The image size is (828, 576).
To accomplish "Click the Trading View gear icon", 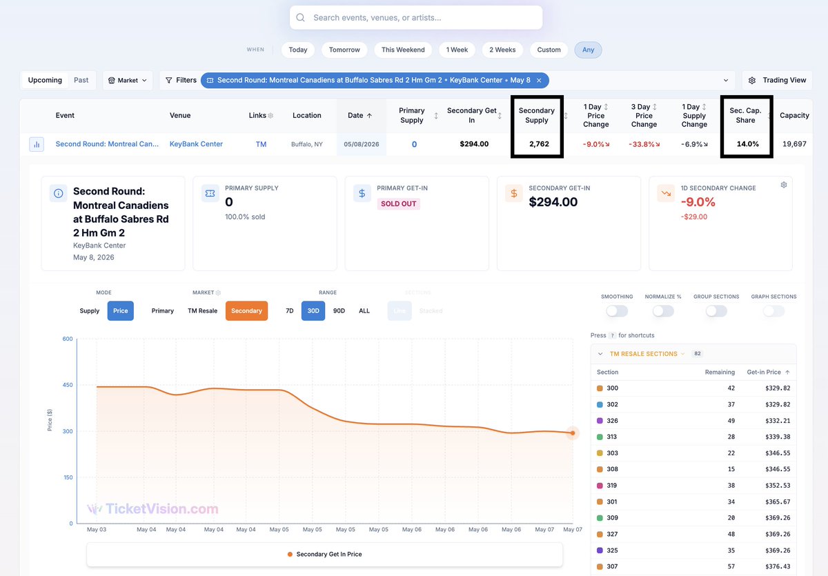I will pos(752,80).
